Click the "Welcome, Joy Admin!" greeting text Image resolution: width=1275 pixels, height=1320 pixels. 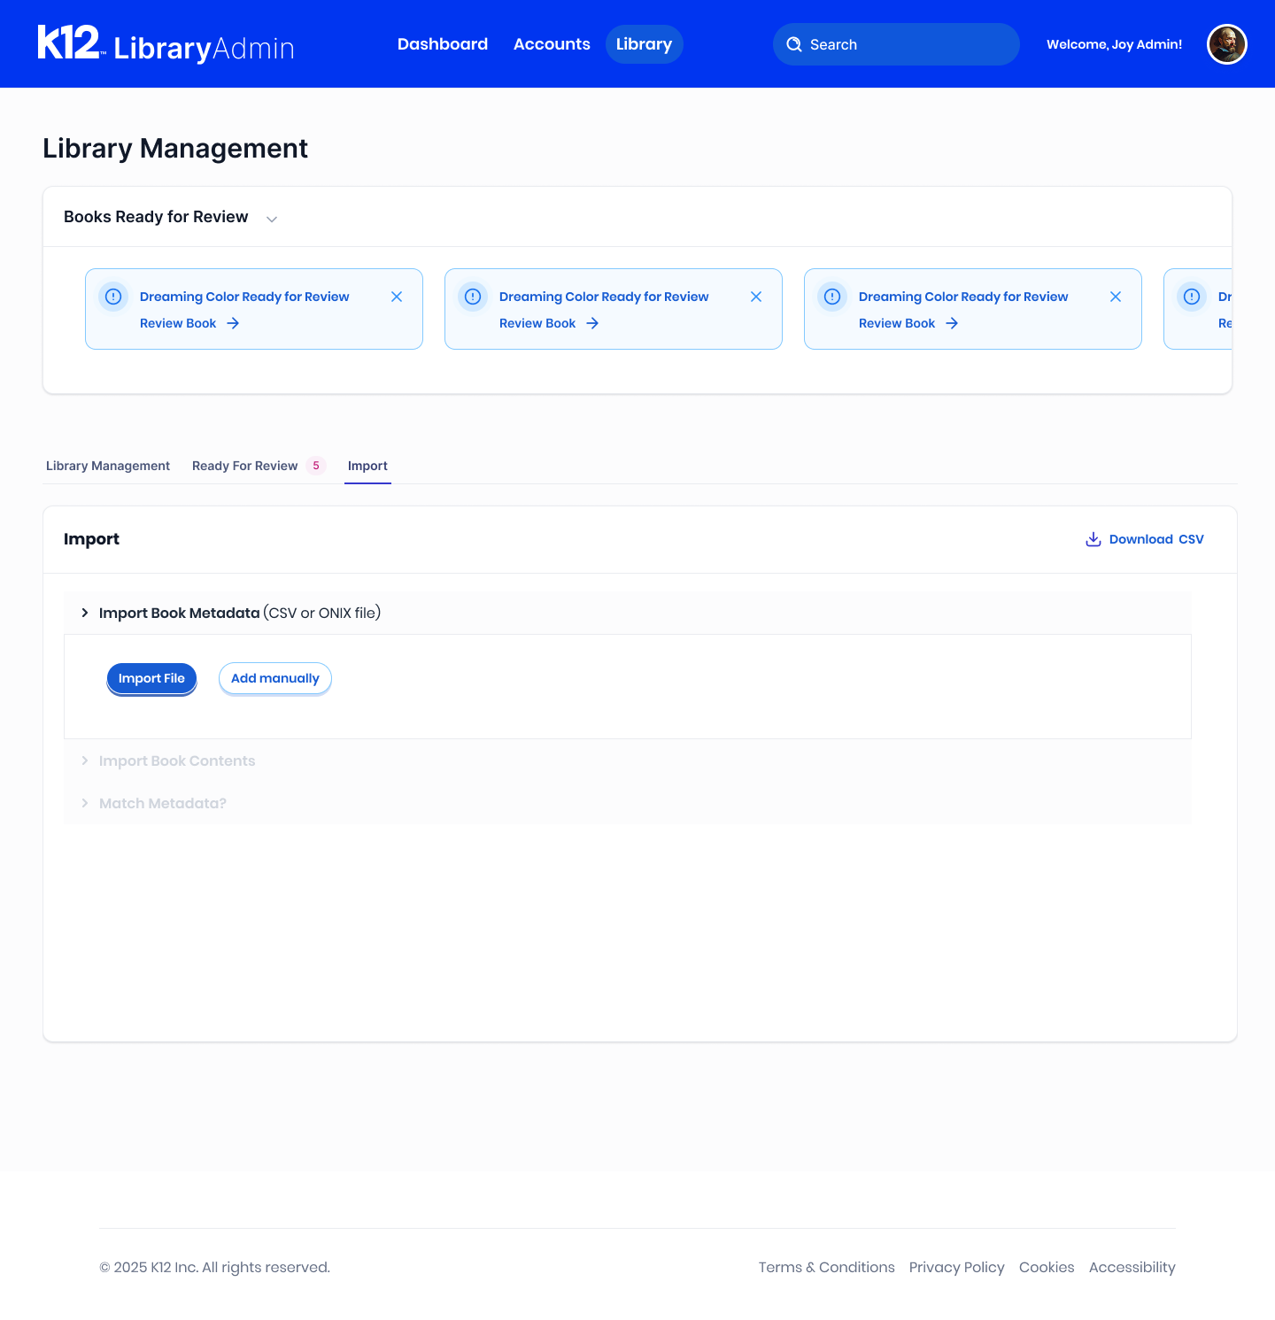tap(1114, 44)
